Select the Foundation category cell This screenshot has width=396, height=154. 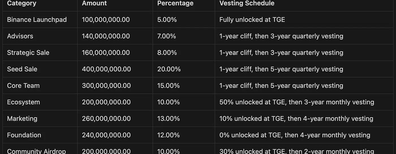point(24,135)
